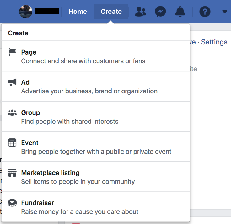Click the Friend Requests icon
The width and height of the screenshot is (231, 224).
[140, 12]
